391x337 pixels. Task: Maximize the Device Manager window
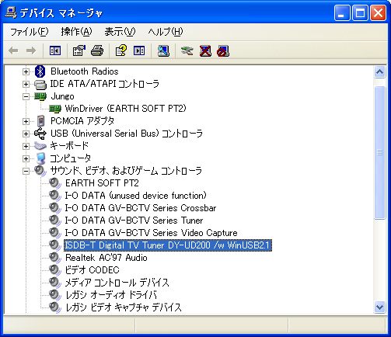point(360,12)
